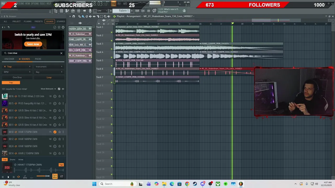Open the Mixer from toolbar
The image size is (335, 188).
point(79,11)
